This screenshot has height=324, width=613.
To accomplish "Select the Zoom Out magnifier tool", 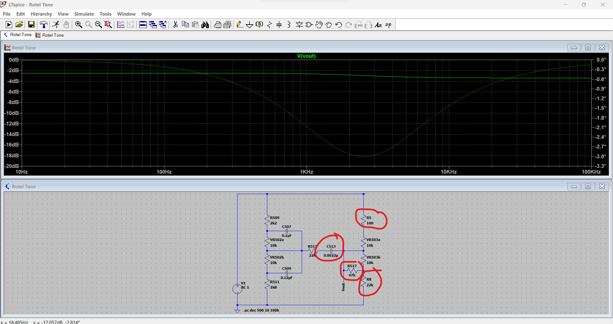I will [98, 25].
